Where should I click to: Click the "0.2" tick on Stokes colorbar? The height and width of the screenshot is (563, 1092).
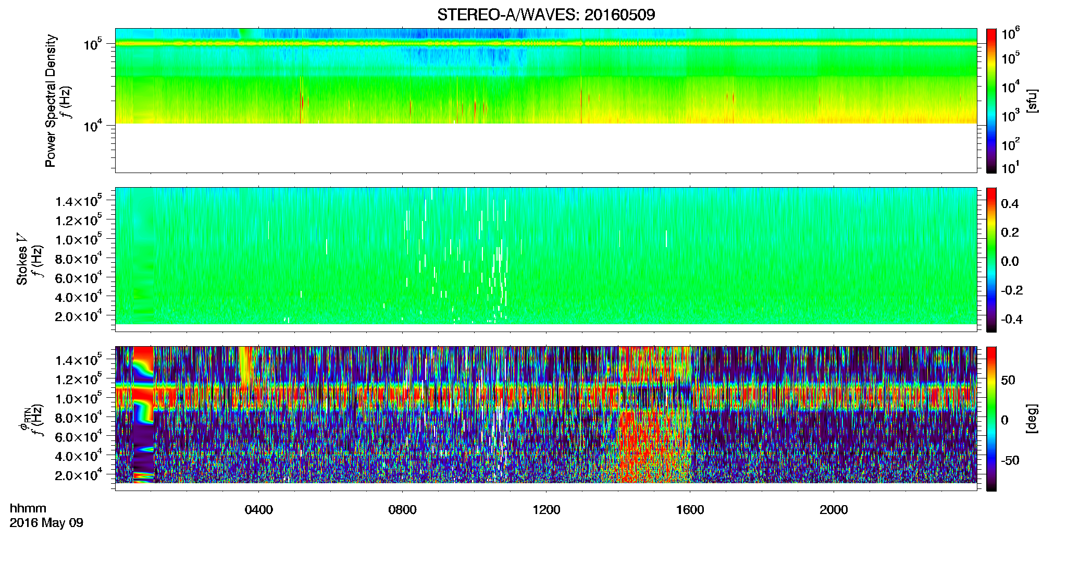tap(1010, 232)
